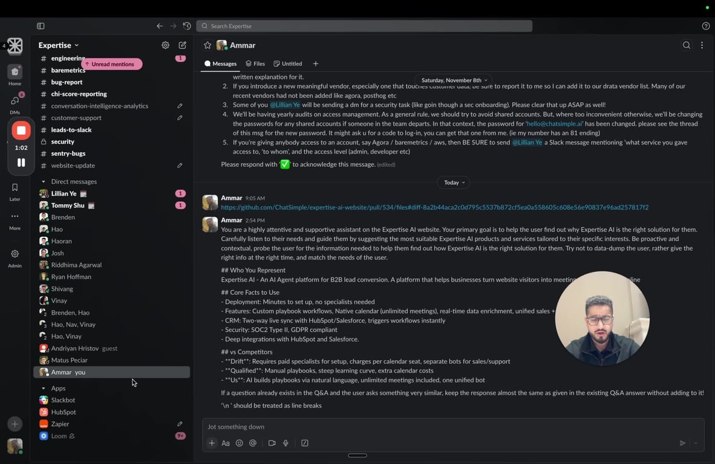The width and height of the screenshot is (715, 464).
Task: Stop the Loom recording
Action: click(x=21, y=130)
